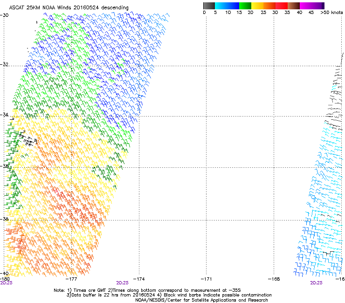
Task: Select the green 15–20 knots color segment
Action: [245, 6]
